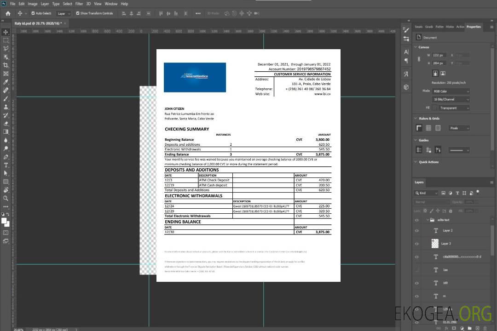The image size is (497, 331).
Task: Open the Window menu
Action: 111,4
